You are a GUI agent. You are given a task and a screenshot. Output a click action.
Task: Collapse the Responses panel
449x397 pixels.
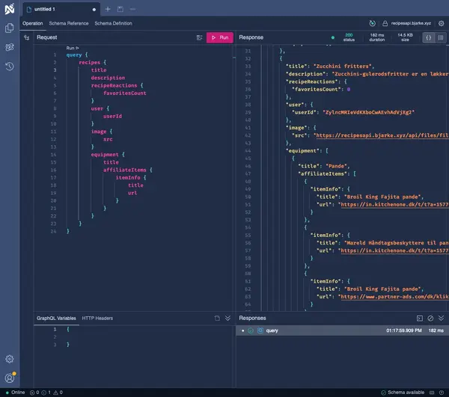point(441,318)
